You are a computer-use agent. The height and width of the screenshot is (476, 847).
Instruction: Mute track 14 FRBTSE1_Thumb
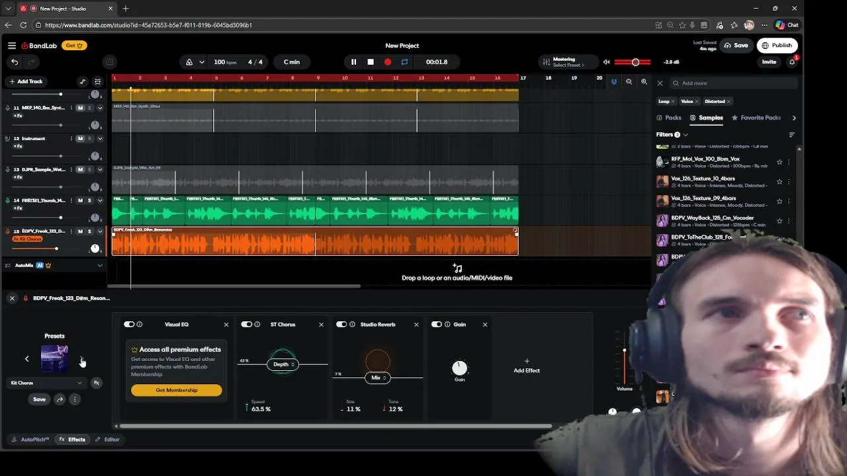(80, 200)
